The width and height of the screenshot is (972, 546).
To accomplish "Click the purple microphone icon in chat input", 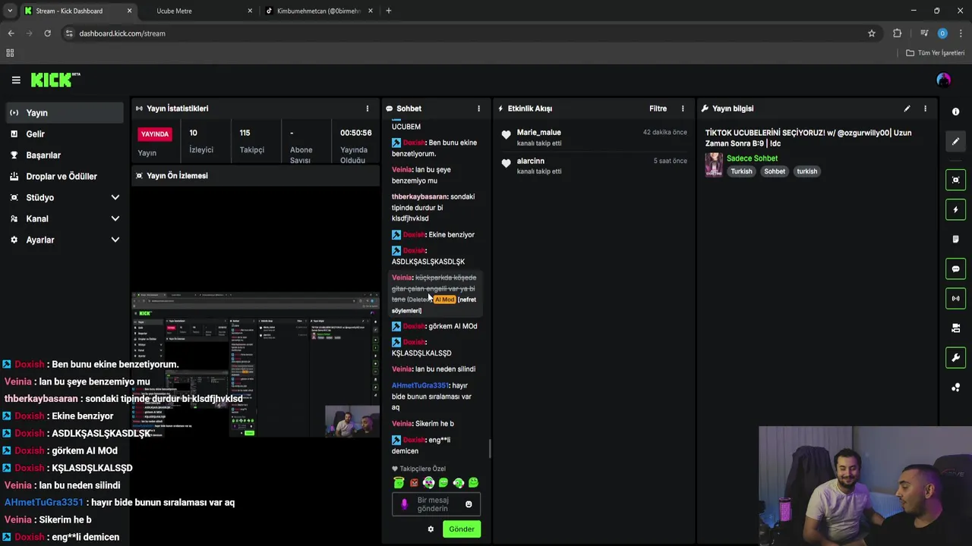I will [404, 504].
